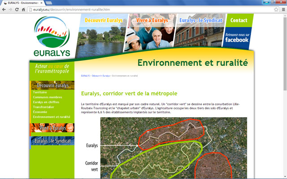
Task: Open the Transfrontalier sidebar link
Action: 43,107
